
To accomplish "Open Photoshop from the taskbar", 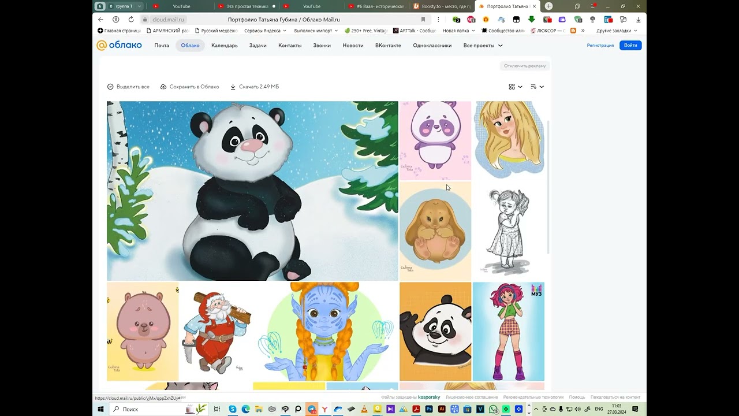I will pos(429,409).
